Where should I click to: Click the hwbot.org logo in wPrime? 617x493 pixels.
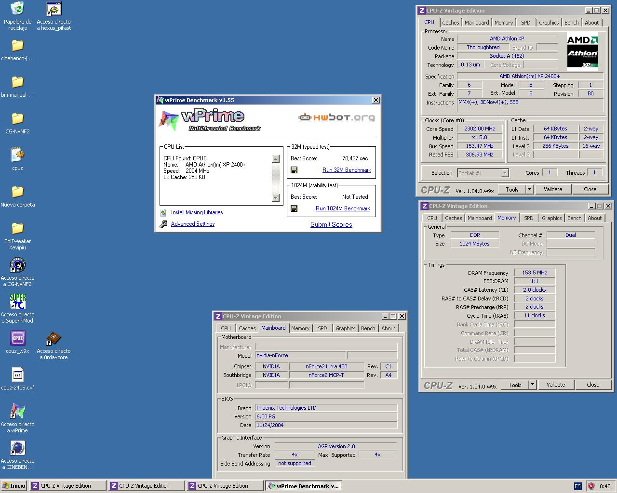[x=336, y=117]
